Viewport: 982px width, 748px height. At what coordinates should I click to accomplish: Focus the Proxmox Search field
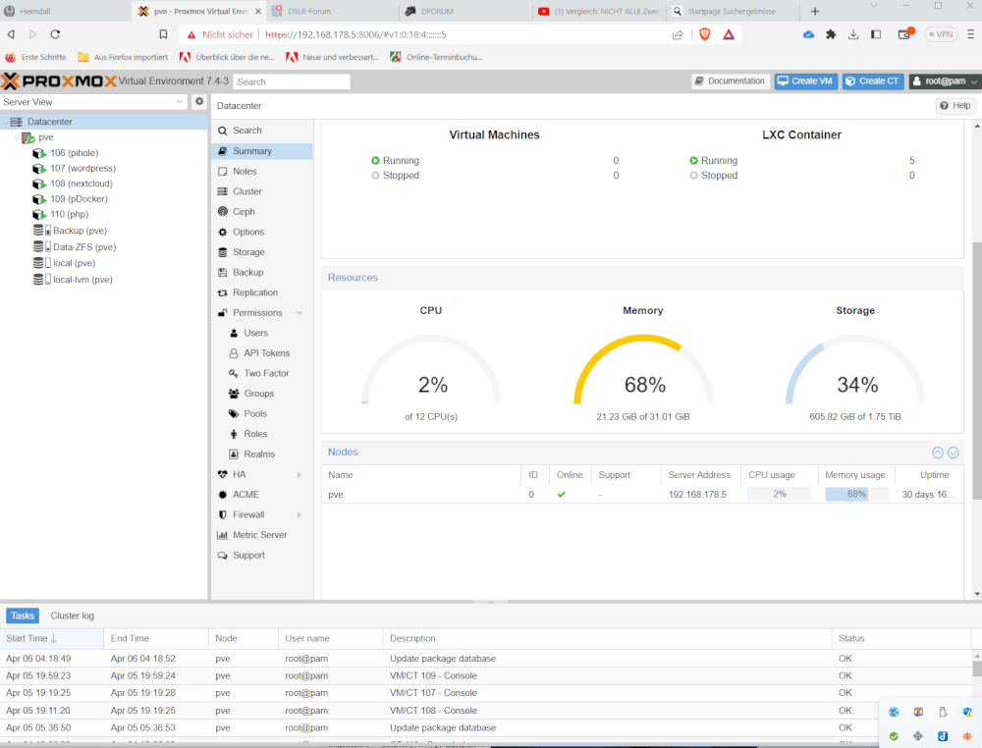pos(292,82)
